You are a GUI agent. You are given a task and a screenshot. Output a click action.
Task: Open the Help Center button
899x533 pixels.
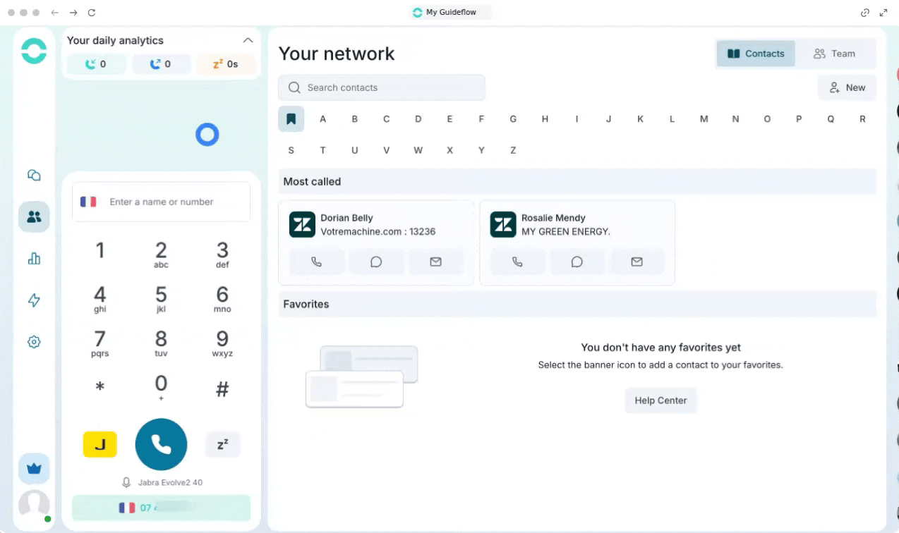click(660, 400)
